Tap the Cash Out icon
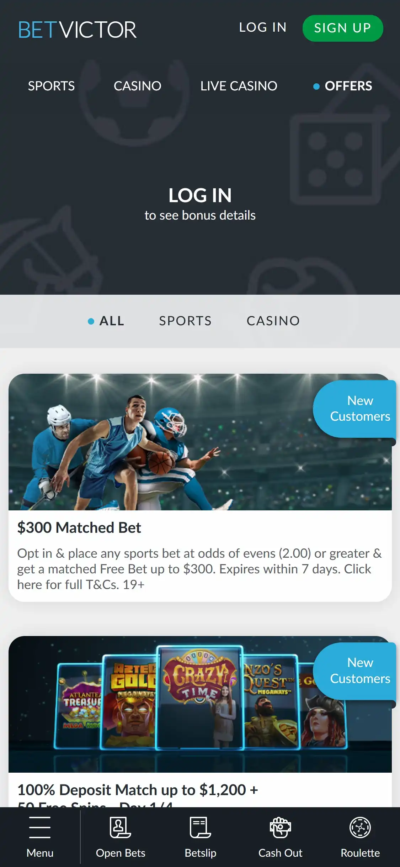 pyautogui.click(x=280, y=827)
